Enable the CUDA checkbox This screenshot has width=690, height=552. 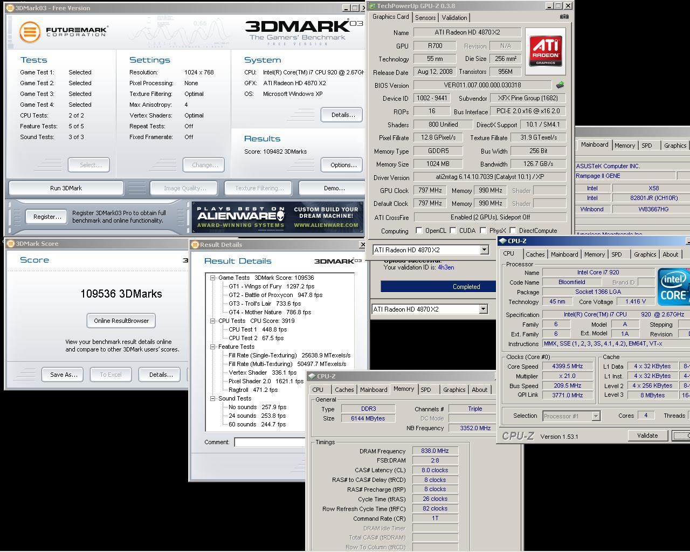(x=453, y=231)
